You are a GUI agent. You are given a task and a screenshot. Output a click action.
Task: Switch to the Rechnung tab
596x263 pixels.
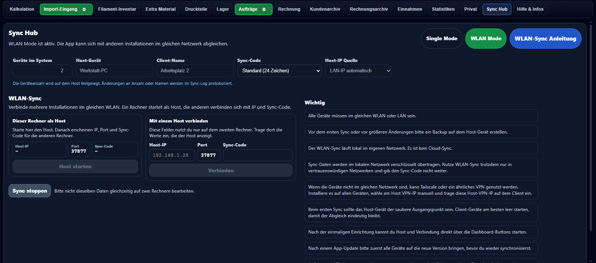tap(289, 9)
